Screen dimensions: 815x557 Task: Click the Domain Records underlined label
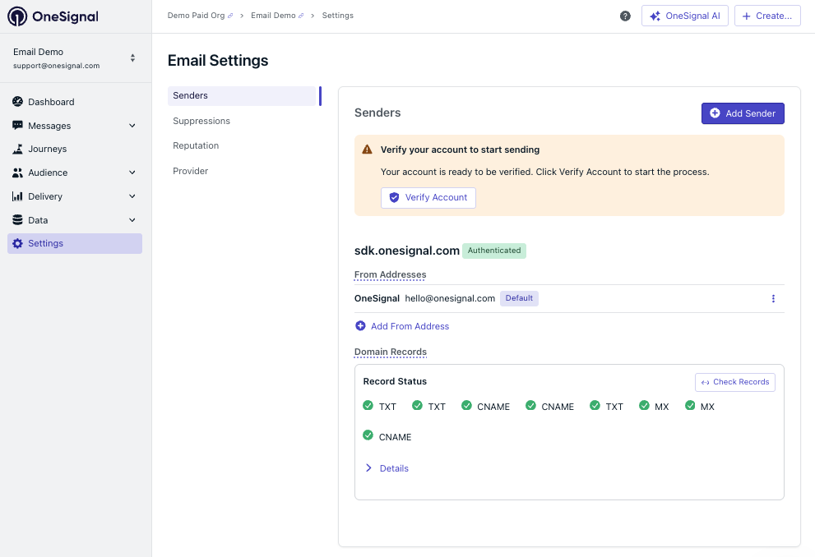coord(391,352)
